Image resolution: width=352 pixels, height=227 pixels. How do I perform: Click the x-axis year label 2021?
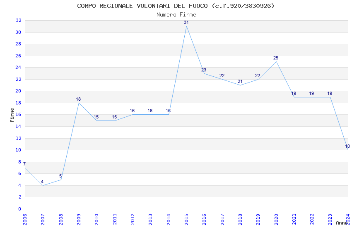click(294, 220)
